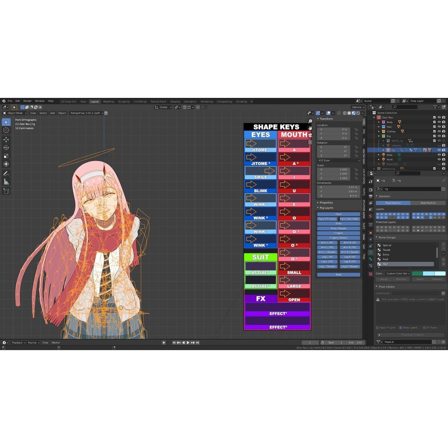448x448 pixels.
Task: Switch to the Shading workspace tab
Action: click(175, 102)
